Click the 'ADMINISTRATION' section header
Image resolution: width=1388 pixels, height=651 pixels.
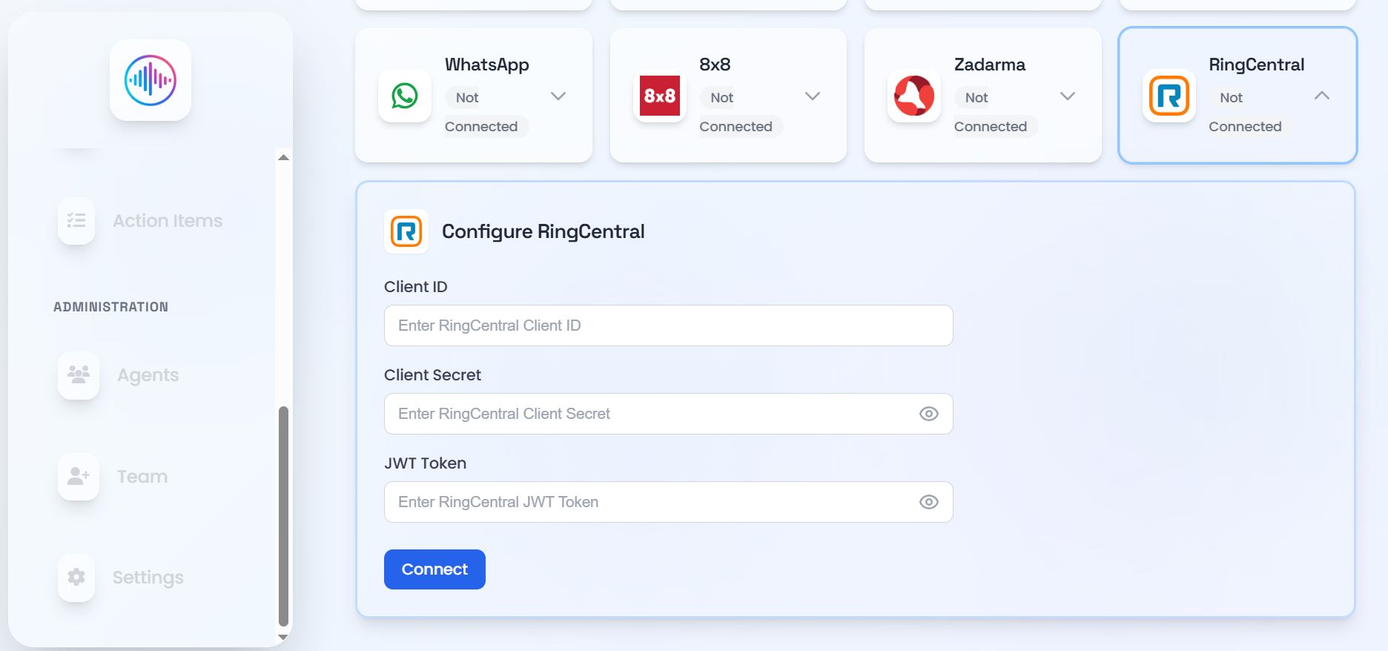coord(111,307)
